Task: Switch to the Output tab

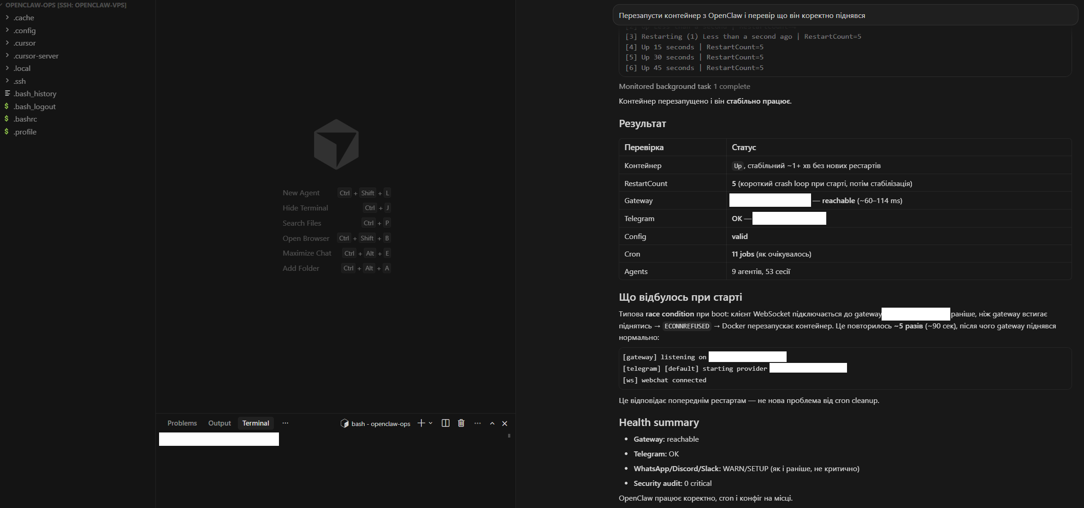Action: click(x=219, y=423)
